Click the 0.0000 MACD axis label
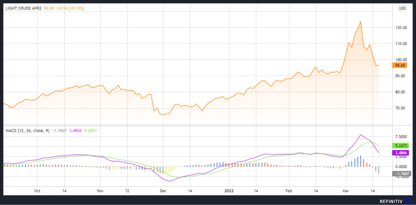416x205 pixels. (x=401, y=167)
